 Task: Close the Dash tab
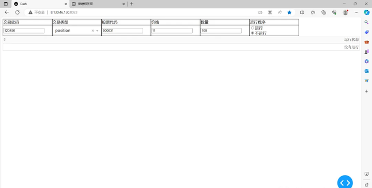(66, 4)
